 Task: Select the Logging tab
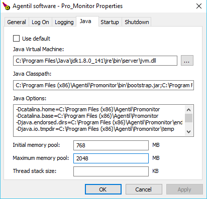pos(64,22)
